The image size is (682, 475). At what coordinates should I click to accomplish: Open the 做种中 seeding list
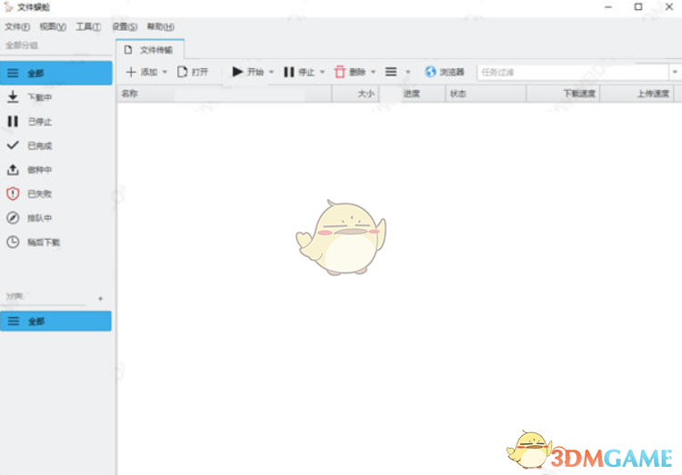click(x=56, y=170)
